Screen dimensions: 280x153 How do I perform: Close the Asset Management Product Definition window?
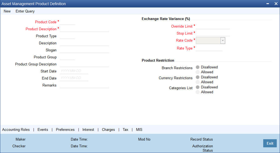[x=276, y=4]
